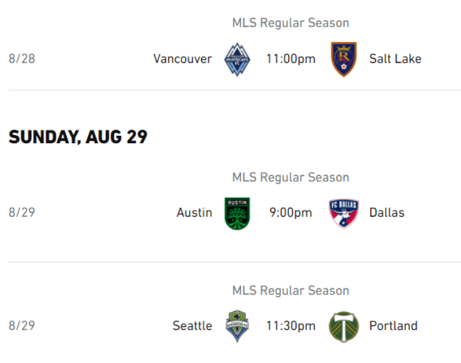Open the Austin FC green crest
This screenshot has height=363, width=461.
[x=237, y=213]
